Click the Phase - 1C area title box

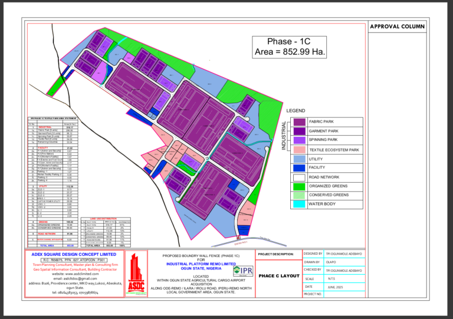coord(288,47)
